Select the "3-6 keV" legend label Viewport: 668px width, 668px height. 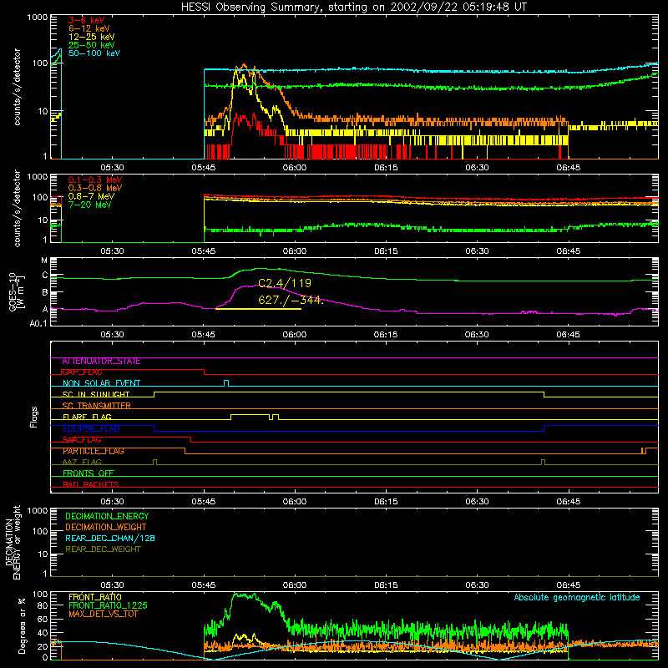click(86, 20)
